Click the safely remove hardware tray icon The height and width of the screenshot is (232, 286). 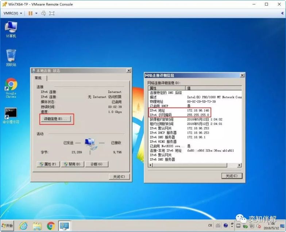[x=245, y=226]
